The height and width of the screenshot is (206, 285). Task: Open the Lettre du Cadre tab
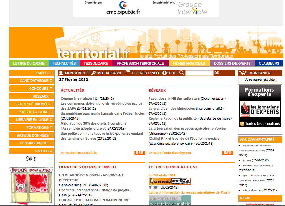coord(29,63)
